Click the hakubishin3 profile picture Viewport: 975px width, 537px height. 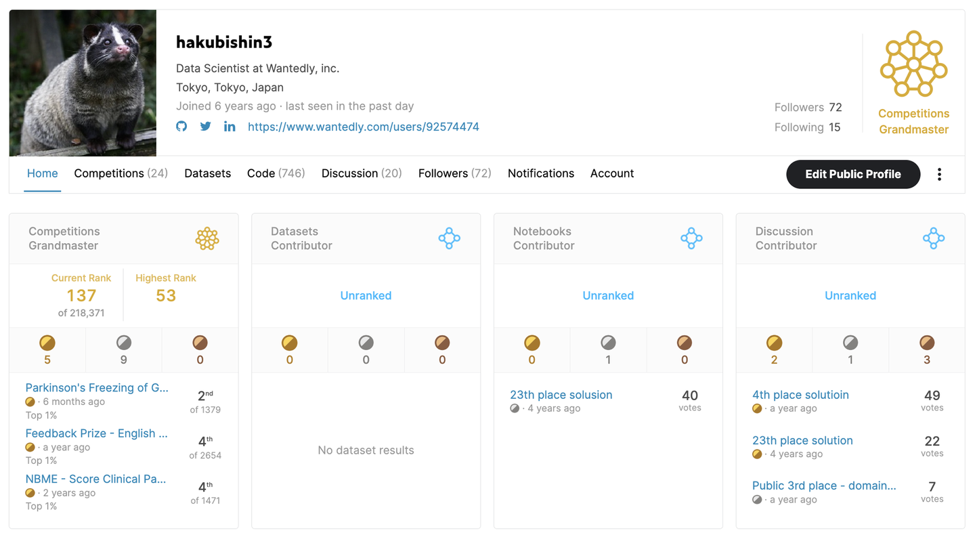(x=83, y=83)
